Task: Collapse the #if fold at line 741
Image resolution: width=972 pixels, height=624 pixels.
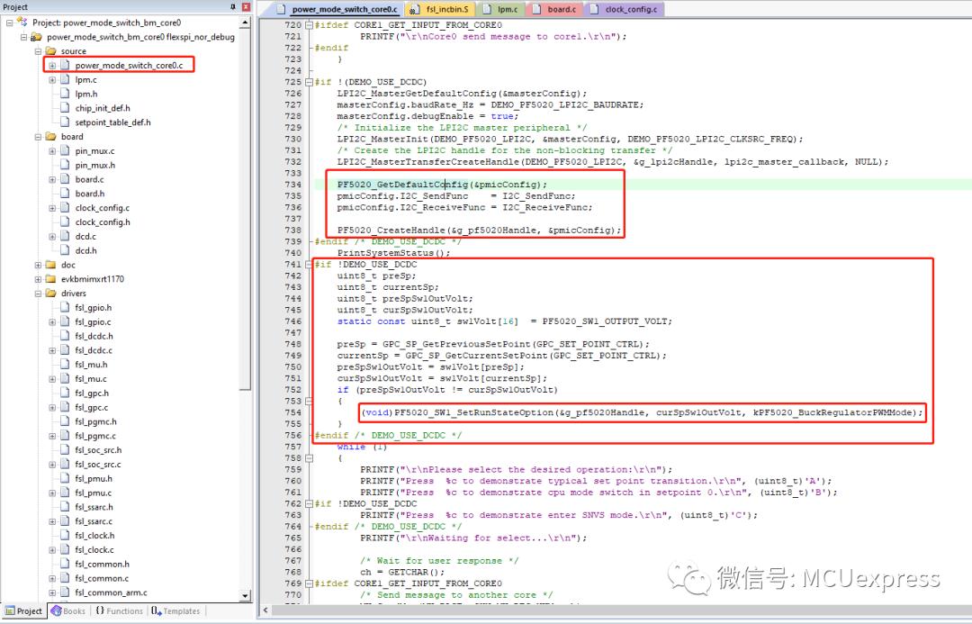Action: [309, 264]
